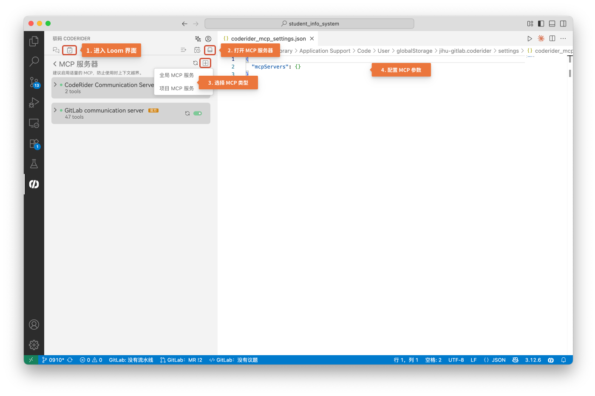Viewport: 595px width, 396px height.
Task: Click the sparkle icon in CodeRider header
Action: tap(198, 39)
